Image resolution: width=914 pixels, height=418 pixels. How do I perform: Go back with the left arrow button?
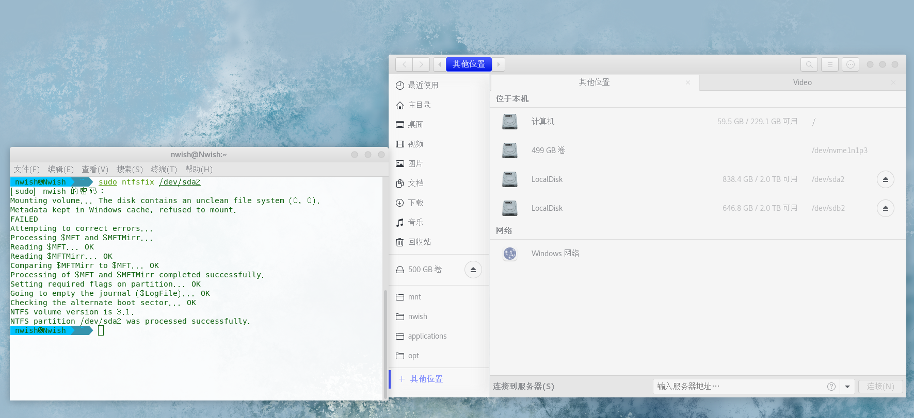pyautogui.click(x=404, y=64)
